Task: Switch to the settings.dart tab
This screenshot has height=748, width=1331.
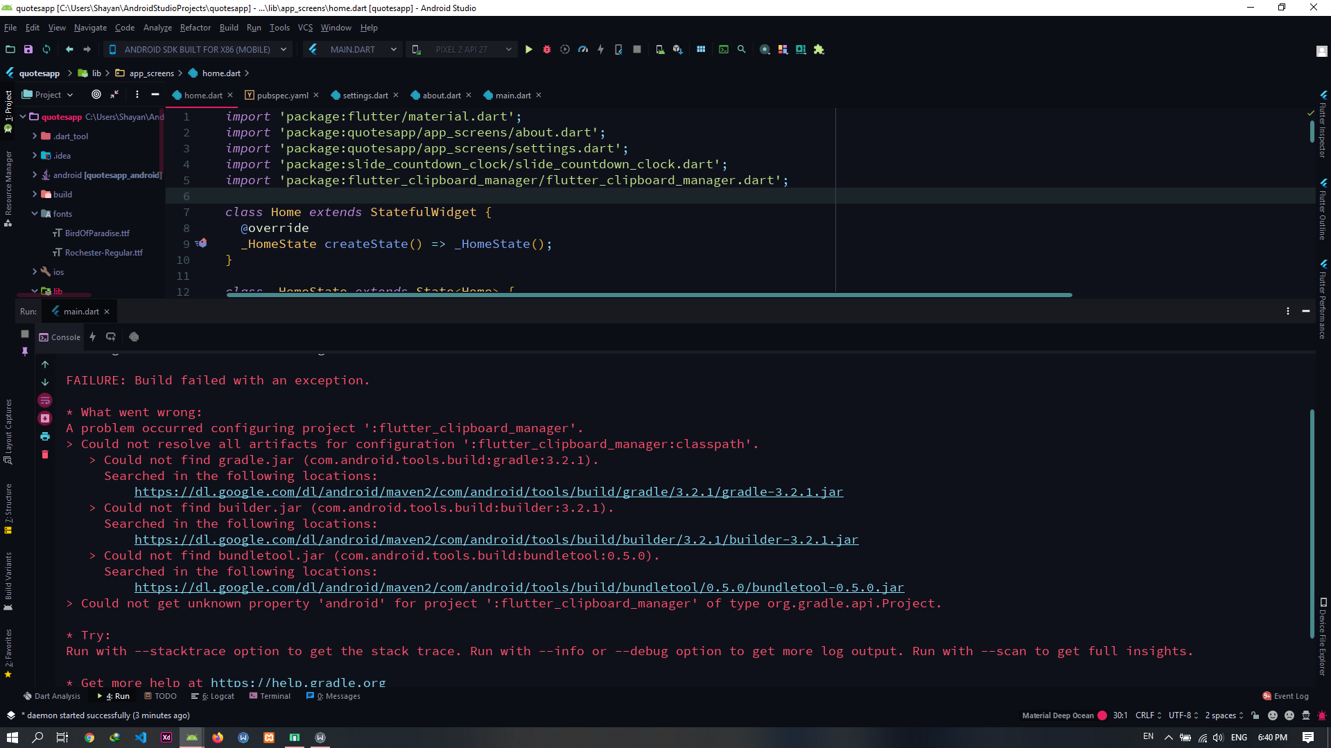Action: point(365,96)
